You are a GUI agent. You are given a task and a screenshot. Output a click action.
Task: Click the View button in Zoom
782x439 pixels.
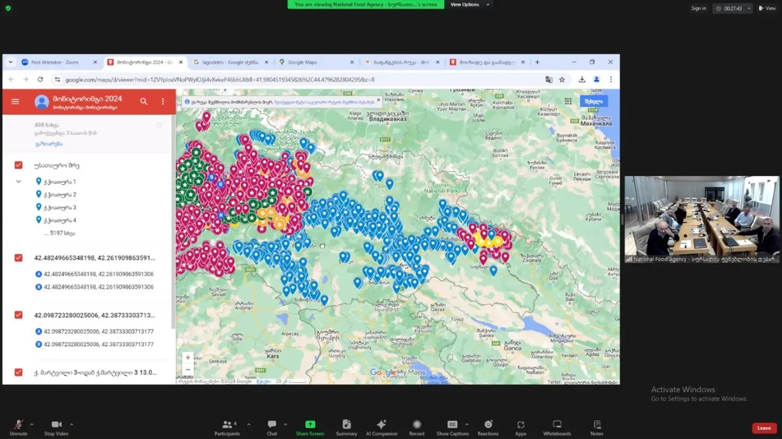[x=767, y=8]
